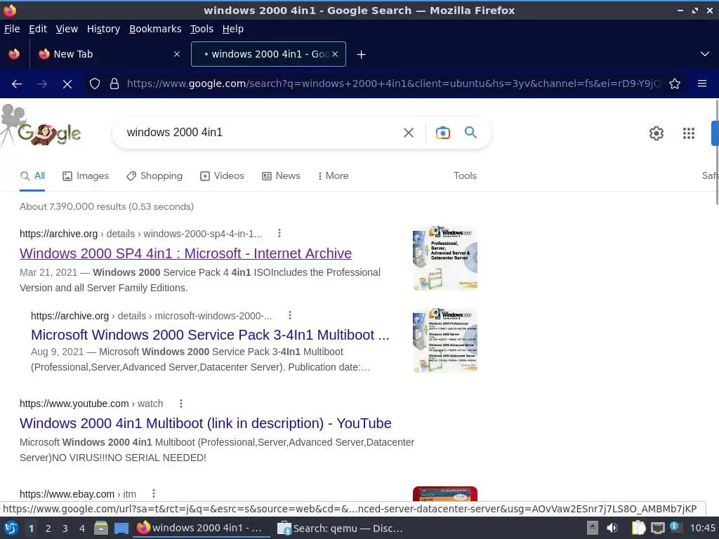Open the History menu

pyautogui.click(x=104, y=29)
